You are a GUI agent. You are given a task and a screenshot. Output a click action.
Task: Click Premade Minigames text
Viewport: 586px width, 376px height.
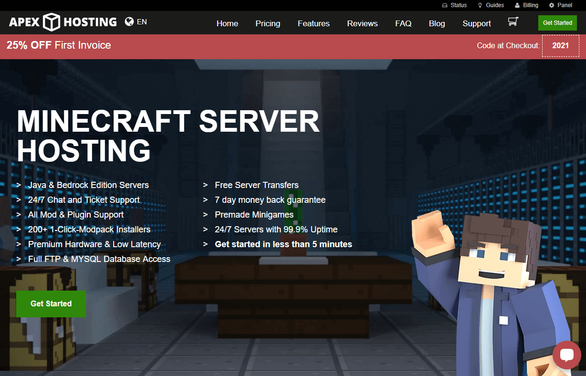(254, 215)
